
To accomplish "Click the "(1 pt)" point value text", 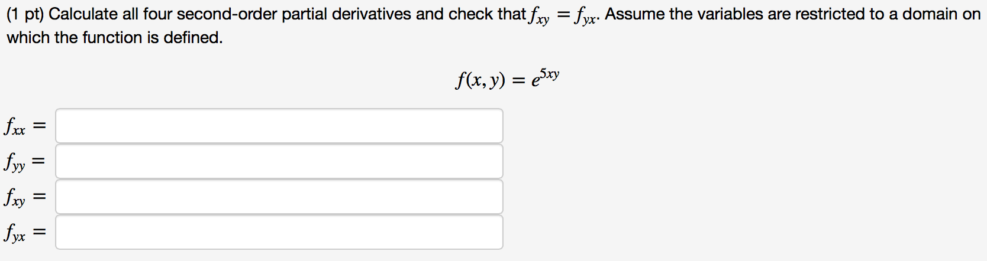I will [x=25, y=14].
